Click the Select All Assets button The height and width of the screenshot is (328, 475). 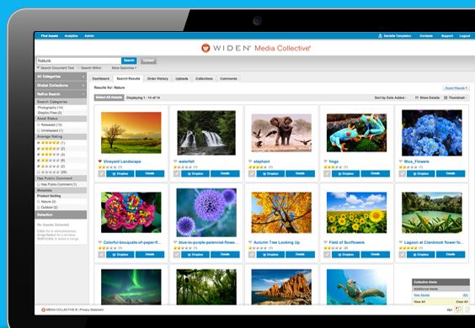tap(109, 98)
